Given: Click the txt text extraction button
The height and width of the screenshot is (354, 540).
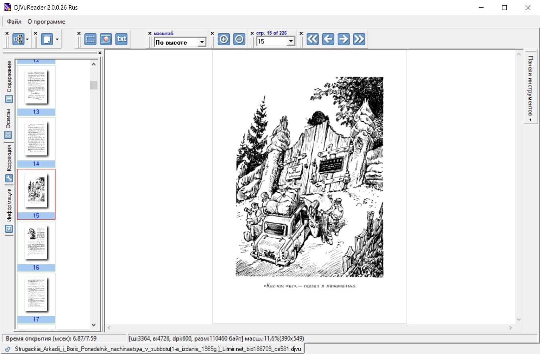Looking at the screenshot, I should [122, 39].
